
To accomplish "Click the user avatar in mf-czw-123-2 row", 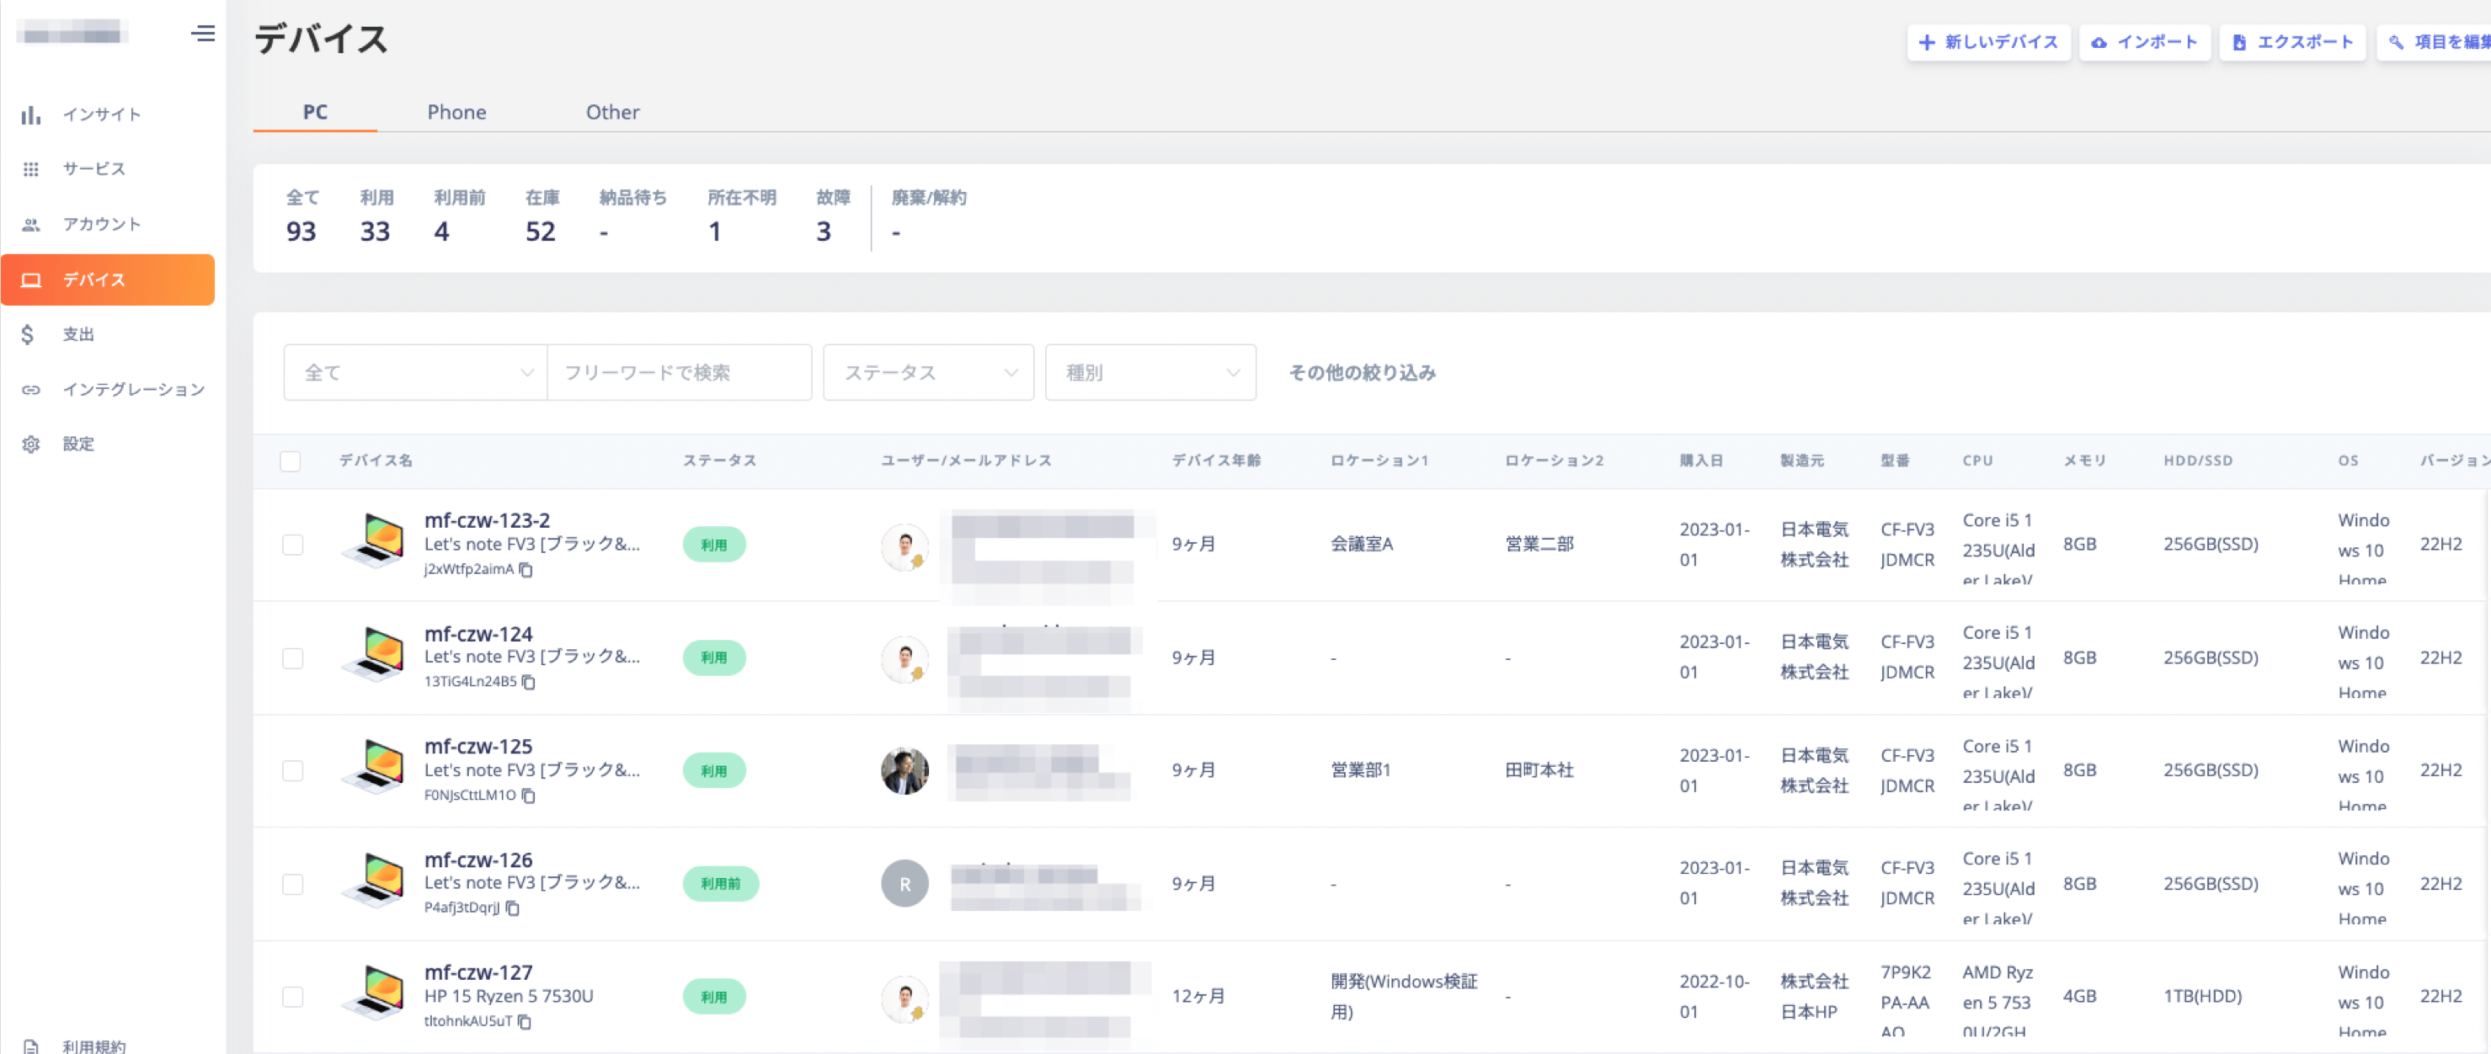I will pyautogui.click(x=905, y=546).
